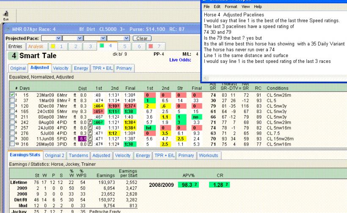Open the Analysis tab
Viewport: 347px width, 213px height.
pos(36,46)
